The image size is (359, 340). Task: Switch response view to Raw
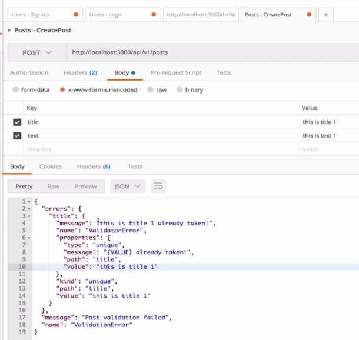tap(54, 186)
